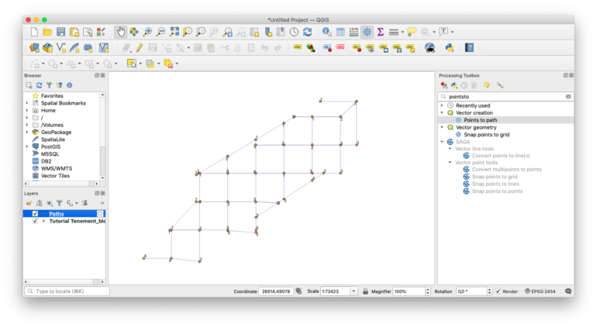The width and height of the screenshot is (597, 327).
Task: Collapse Vector point tools group
Action: pyautogui.click(x=450, y=163)
